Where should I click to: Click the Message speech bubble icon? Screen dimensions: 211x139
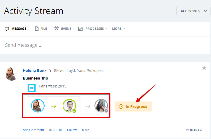pyautogui.click(x=7, y=29)
